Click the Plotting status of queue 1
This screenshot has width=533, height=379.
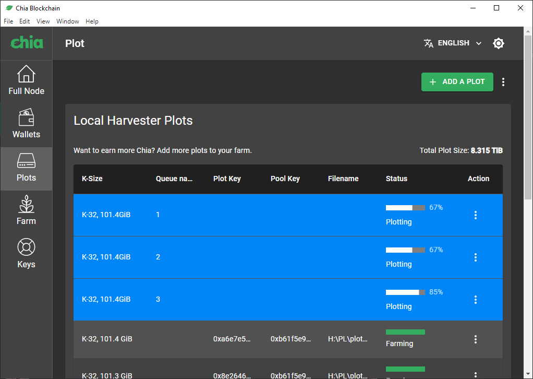399,222
